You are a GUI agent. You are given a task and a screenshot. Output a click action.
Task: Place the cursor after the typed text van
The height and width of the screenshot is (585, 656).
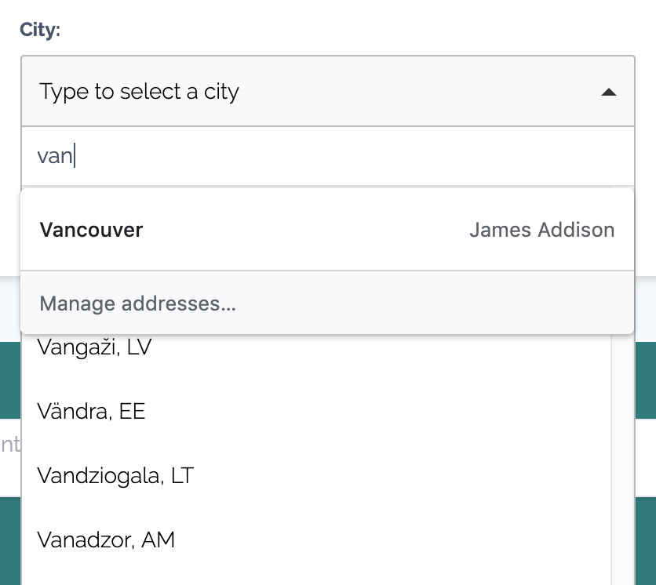tap(74, 155)
